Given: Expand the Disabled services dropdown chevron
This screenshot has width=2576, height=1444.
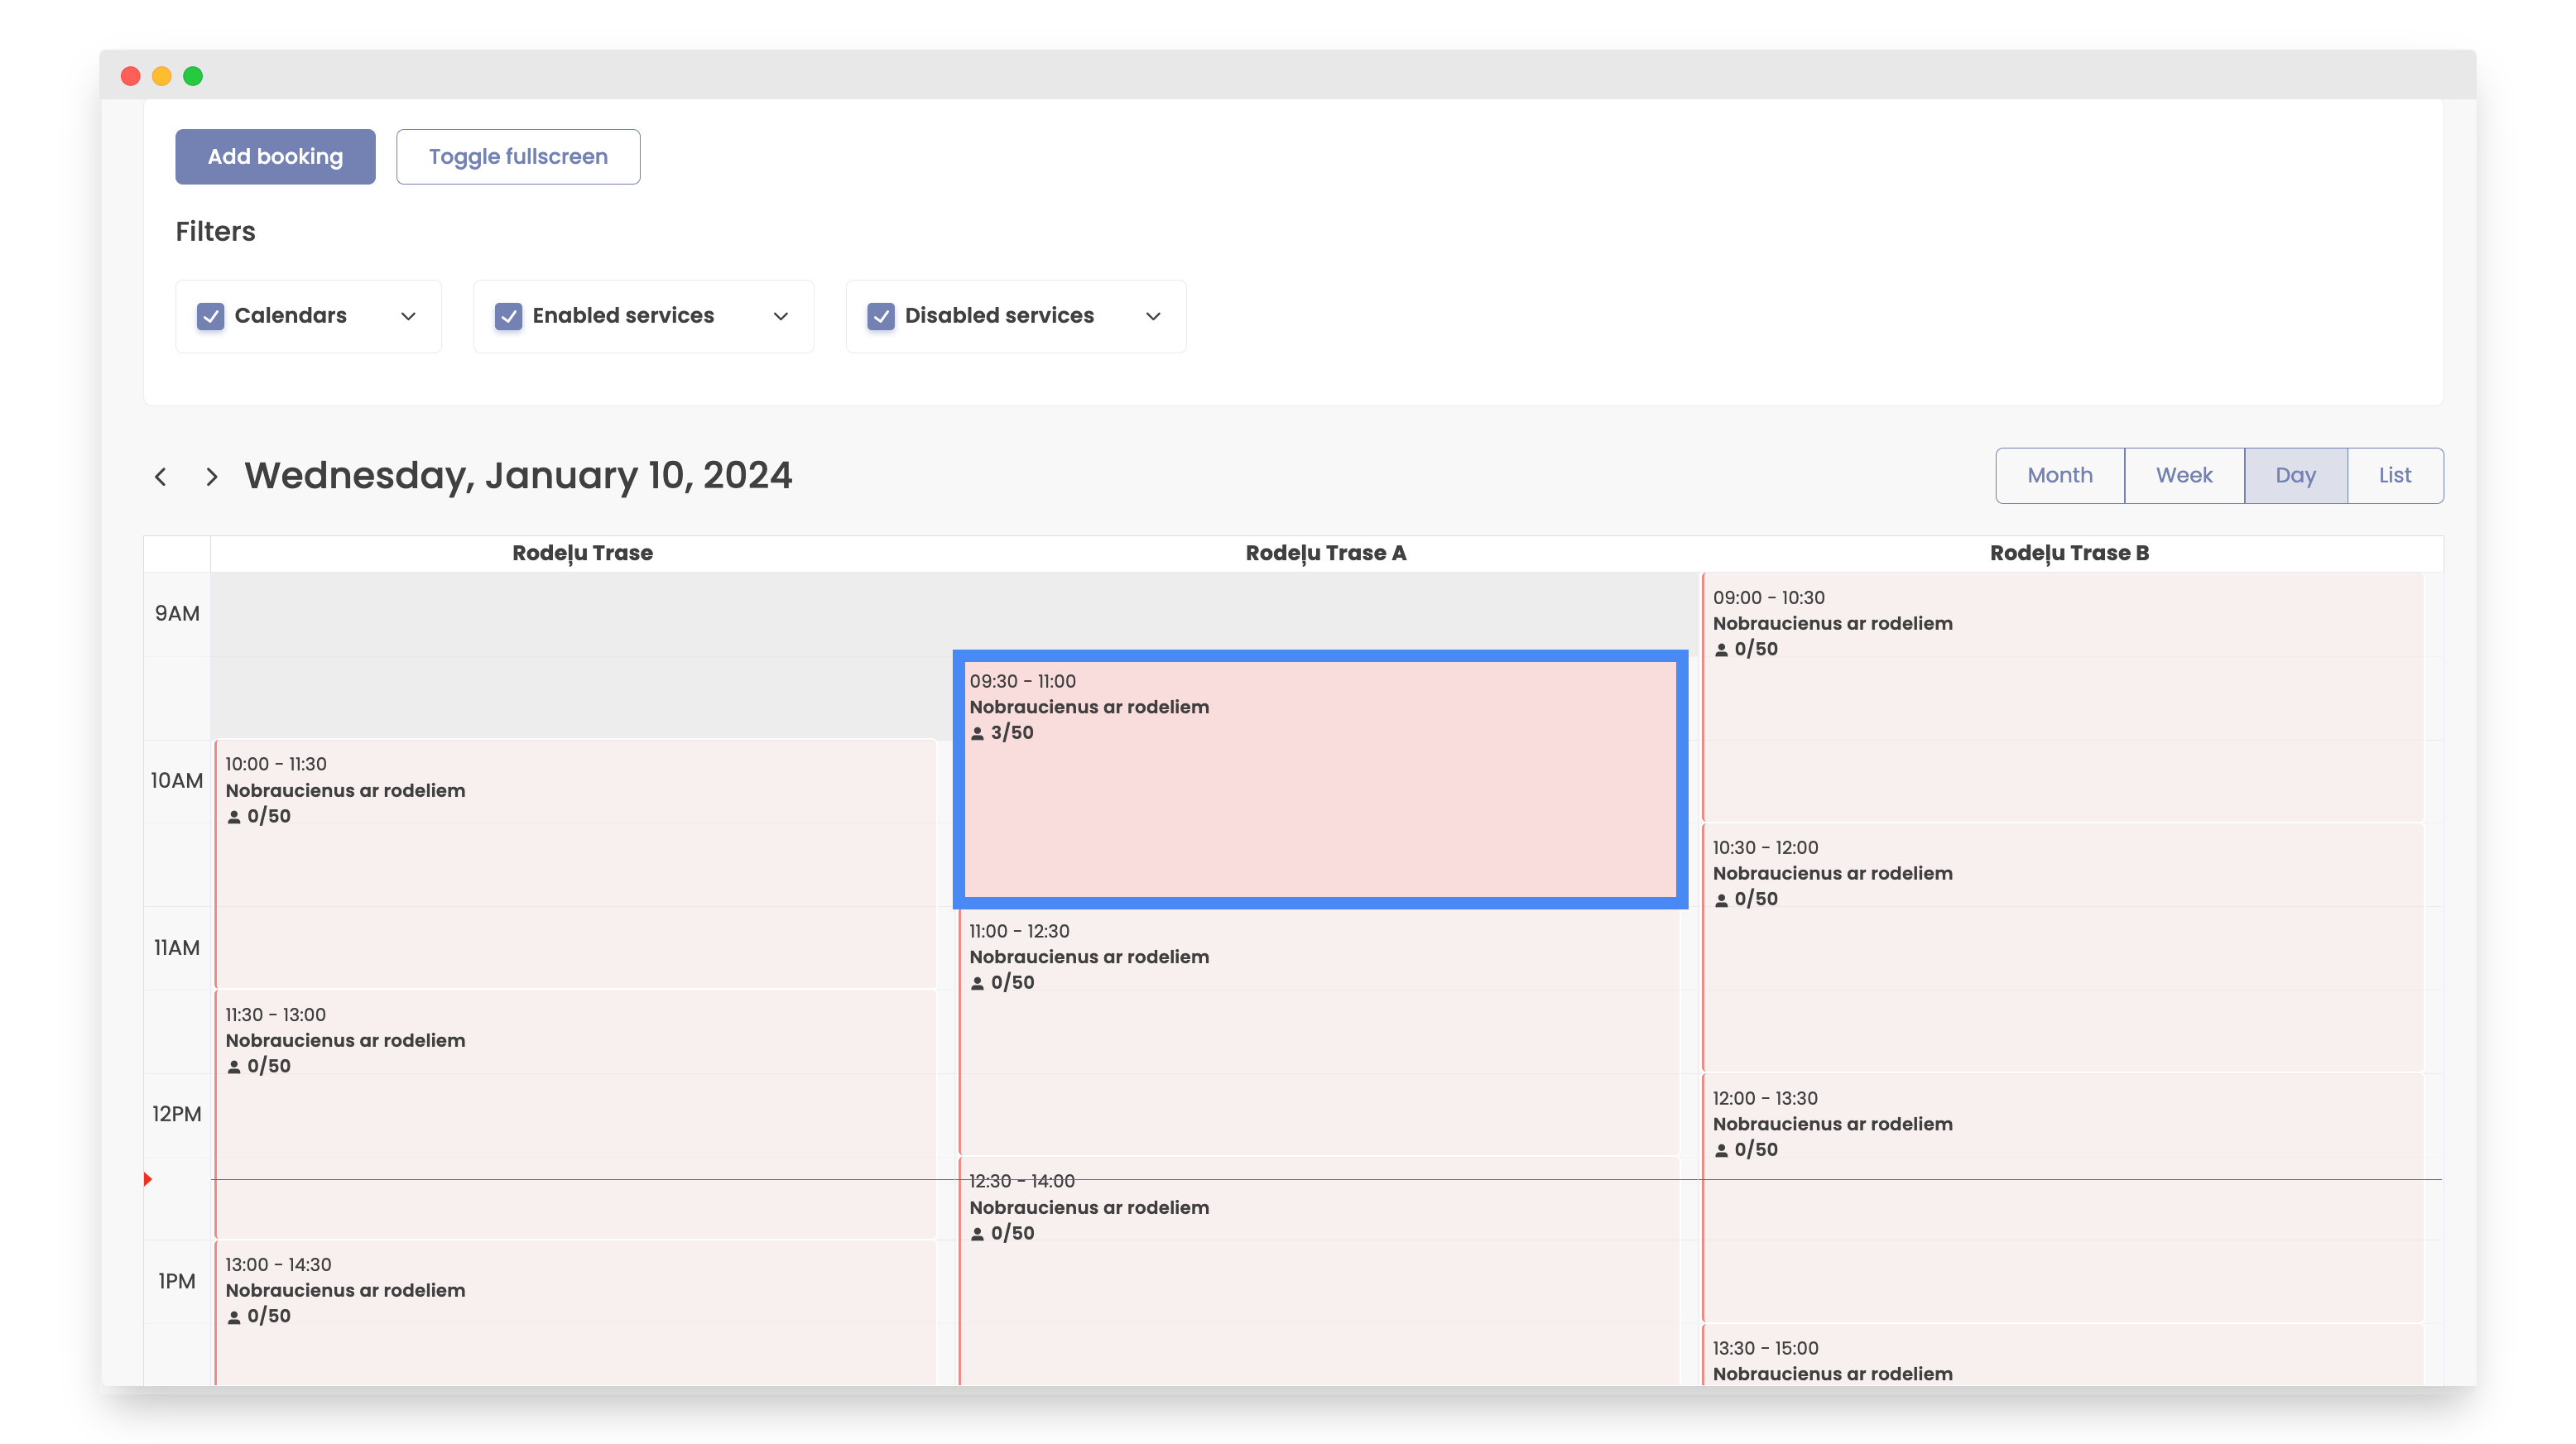Looking at the screenshot, I should (1153, 316).
